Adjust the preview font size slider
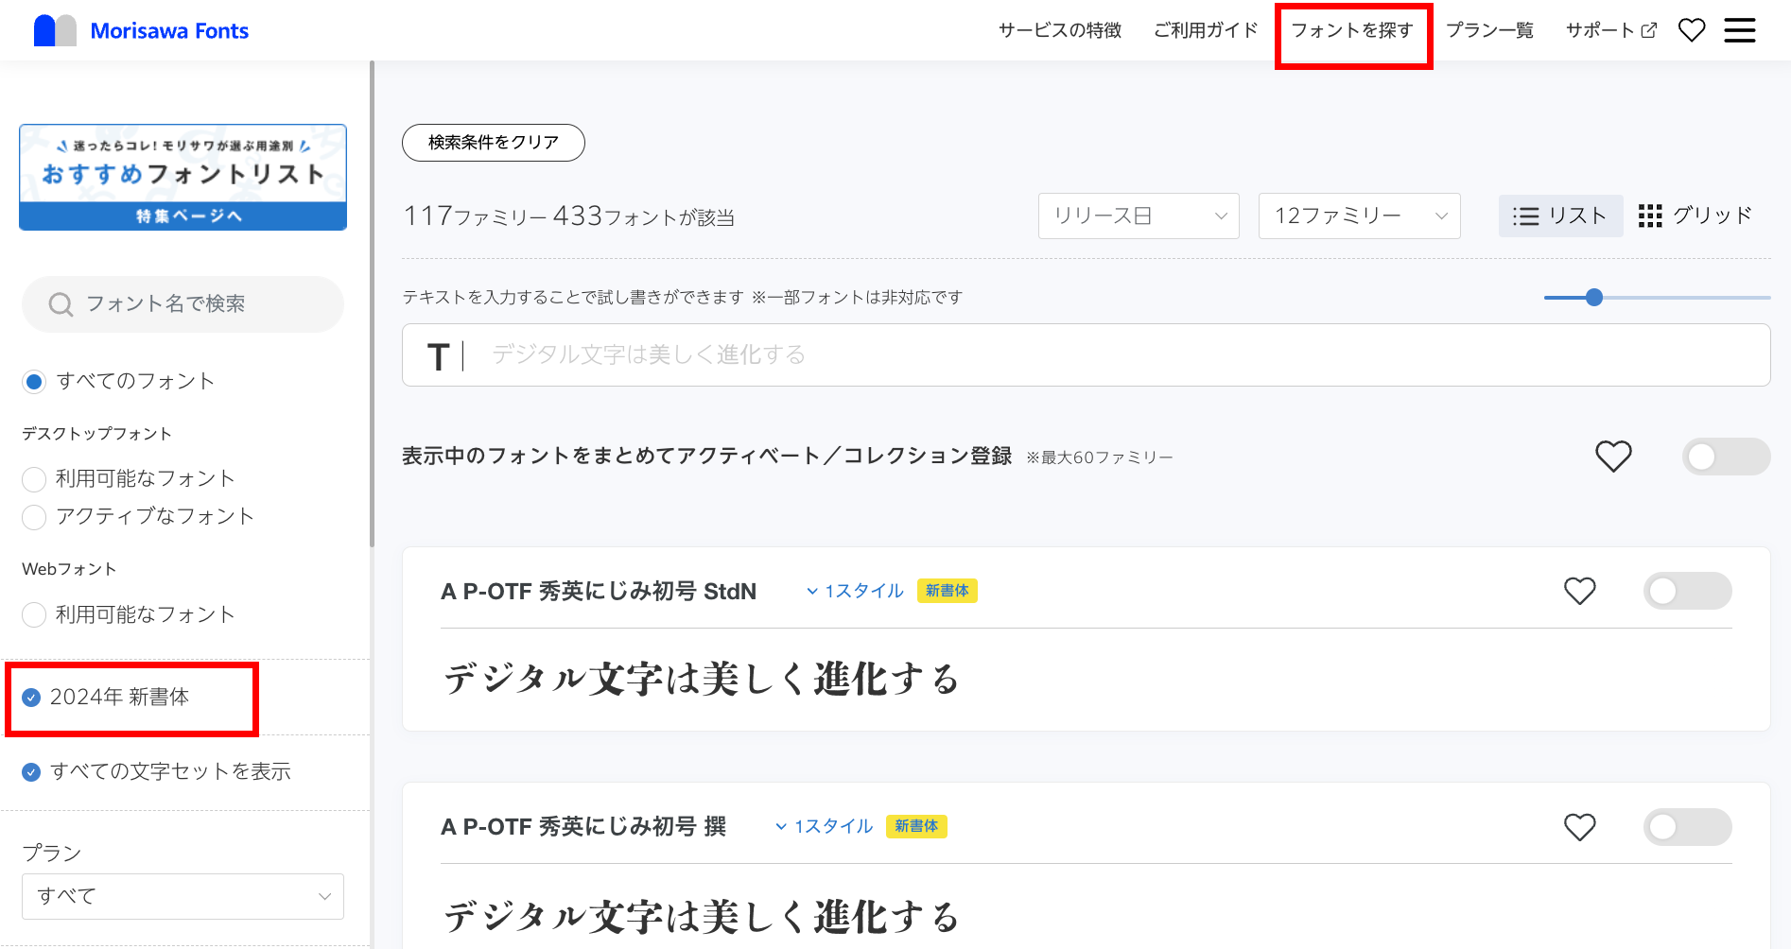 click(x=1594, y=298)
